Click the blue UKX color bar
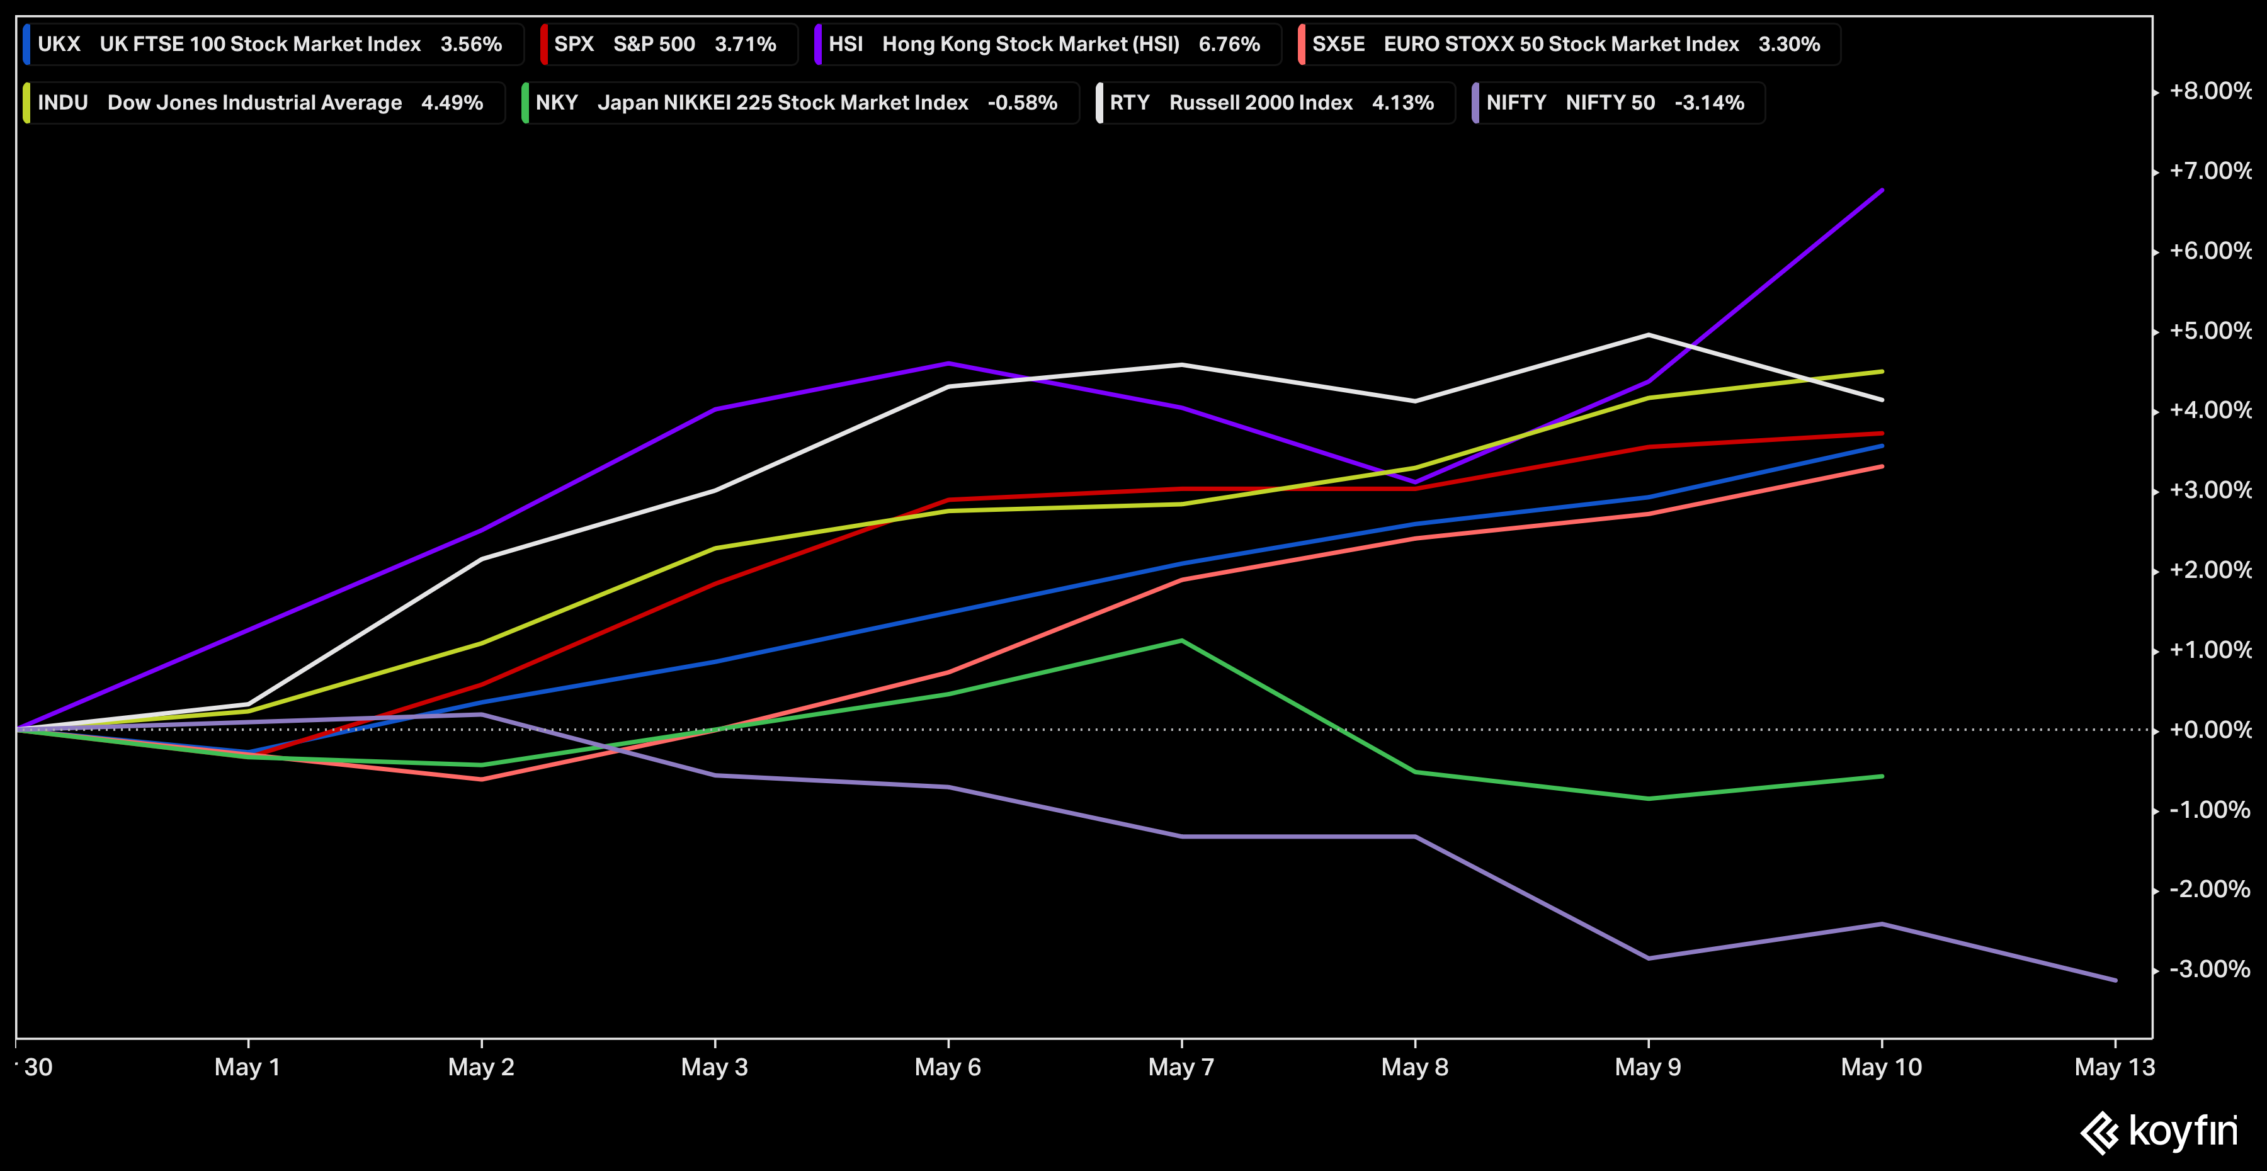The image size is (2267, 1171). (26, 44)
